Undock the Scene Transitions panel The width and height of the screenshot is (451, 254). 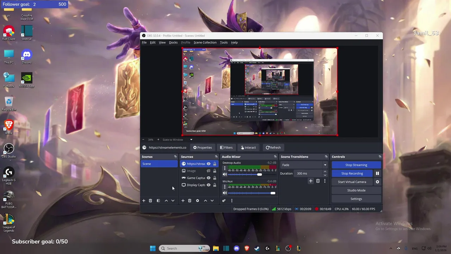[x=326, y=157]
